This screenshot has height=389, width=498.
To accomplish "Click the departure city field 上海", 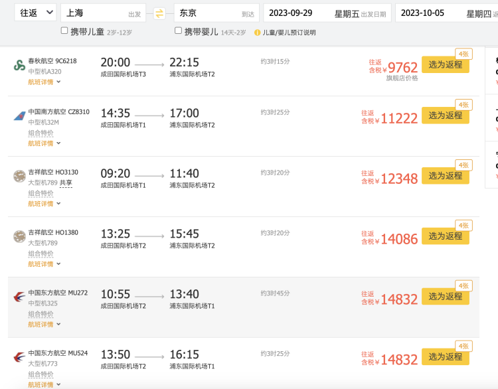I will tap(103, 13).
